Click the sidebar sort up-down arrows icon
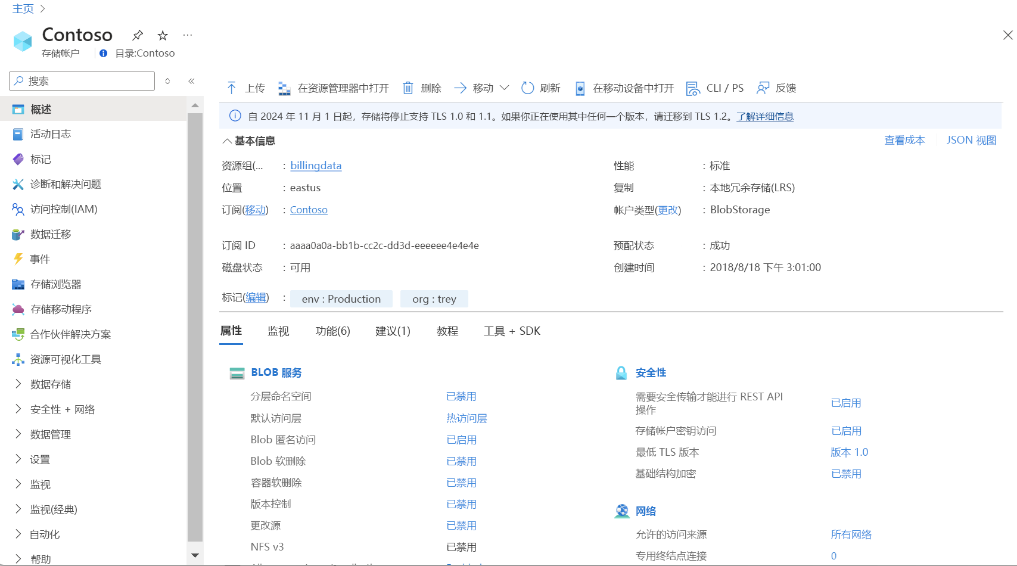This screenshot has width=1017, height=566. pyautogui.click(x=168, y=81)
